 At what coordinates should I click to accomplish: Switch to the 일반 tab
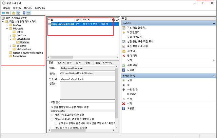click(51, 63)
